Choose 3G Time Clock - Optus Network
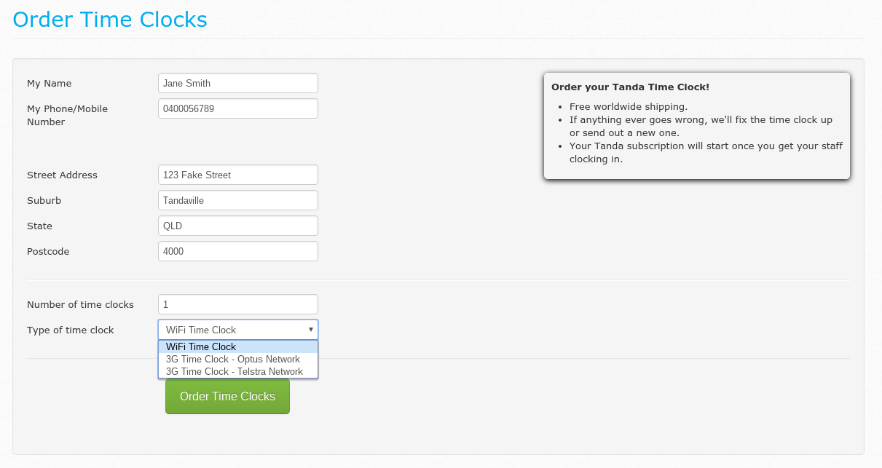Screen dimensions: 882x468 (x=238, y=360)
